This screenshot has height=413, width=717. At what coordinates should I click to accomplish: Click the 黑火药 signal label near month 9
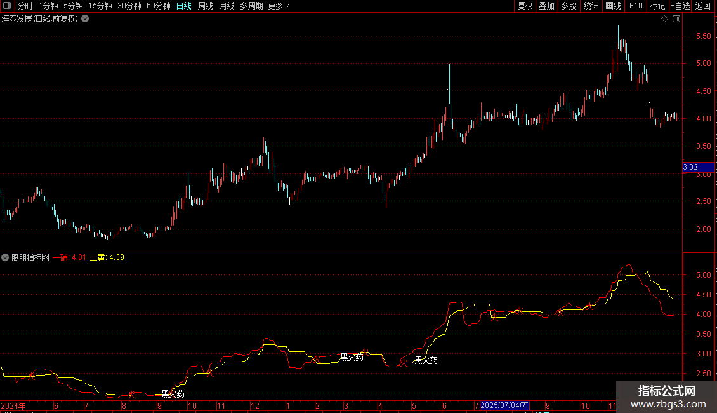click(x=173, y=394)
